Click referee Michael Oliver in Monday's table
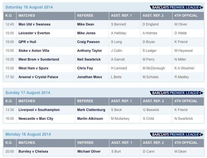Image resolution: width=207 pixels, height=158 pixels. click(x=89, y=151)
